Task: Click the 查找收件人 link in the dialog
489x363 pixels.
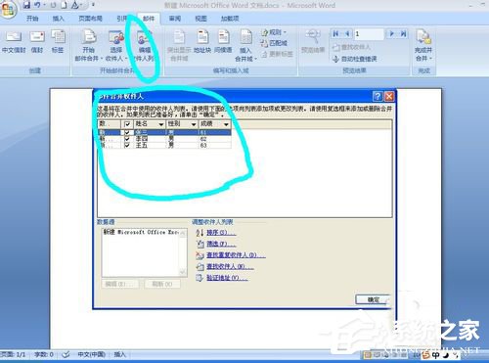Action: [x=230, y=267]
